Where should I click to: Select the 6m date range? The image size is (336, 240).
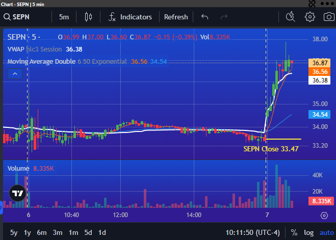tap(42, 232)
